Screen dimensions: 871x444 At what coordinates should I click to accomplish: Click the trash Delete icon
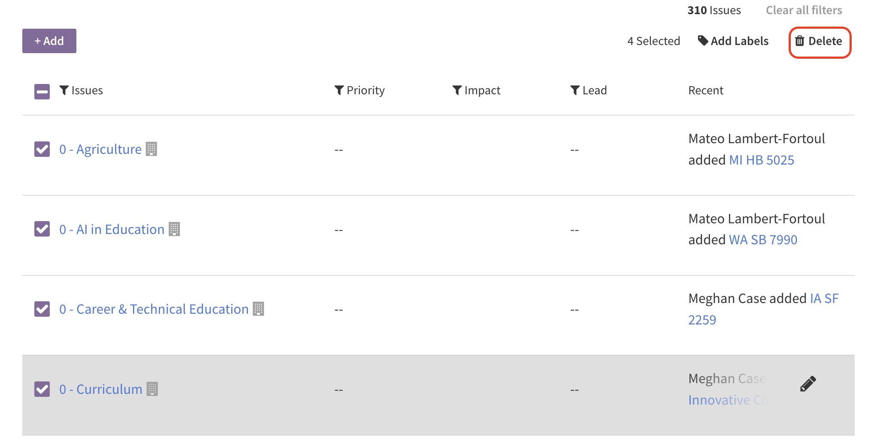[800, 41]
